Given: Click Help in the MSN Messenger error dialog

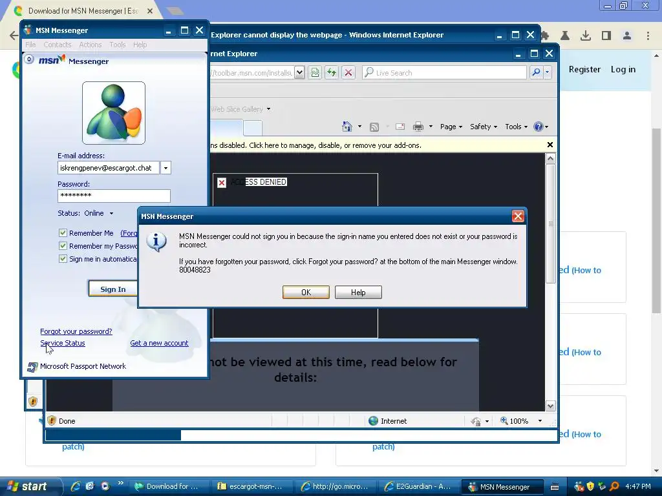Looking at the screenshot, I should pos(358,293).
